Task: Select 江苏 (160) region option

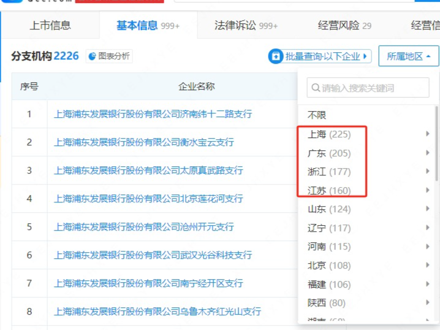Action: 329,191
